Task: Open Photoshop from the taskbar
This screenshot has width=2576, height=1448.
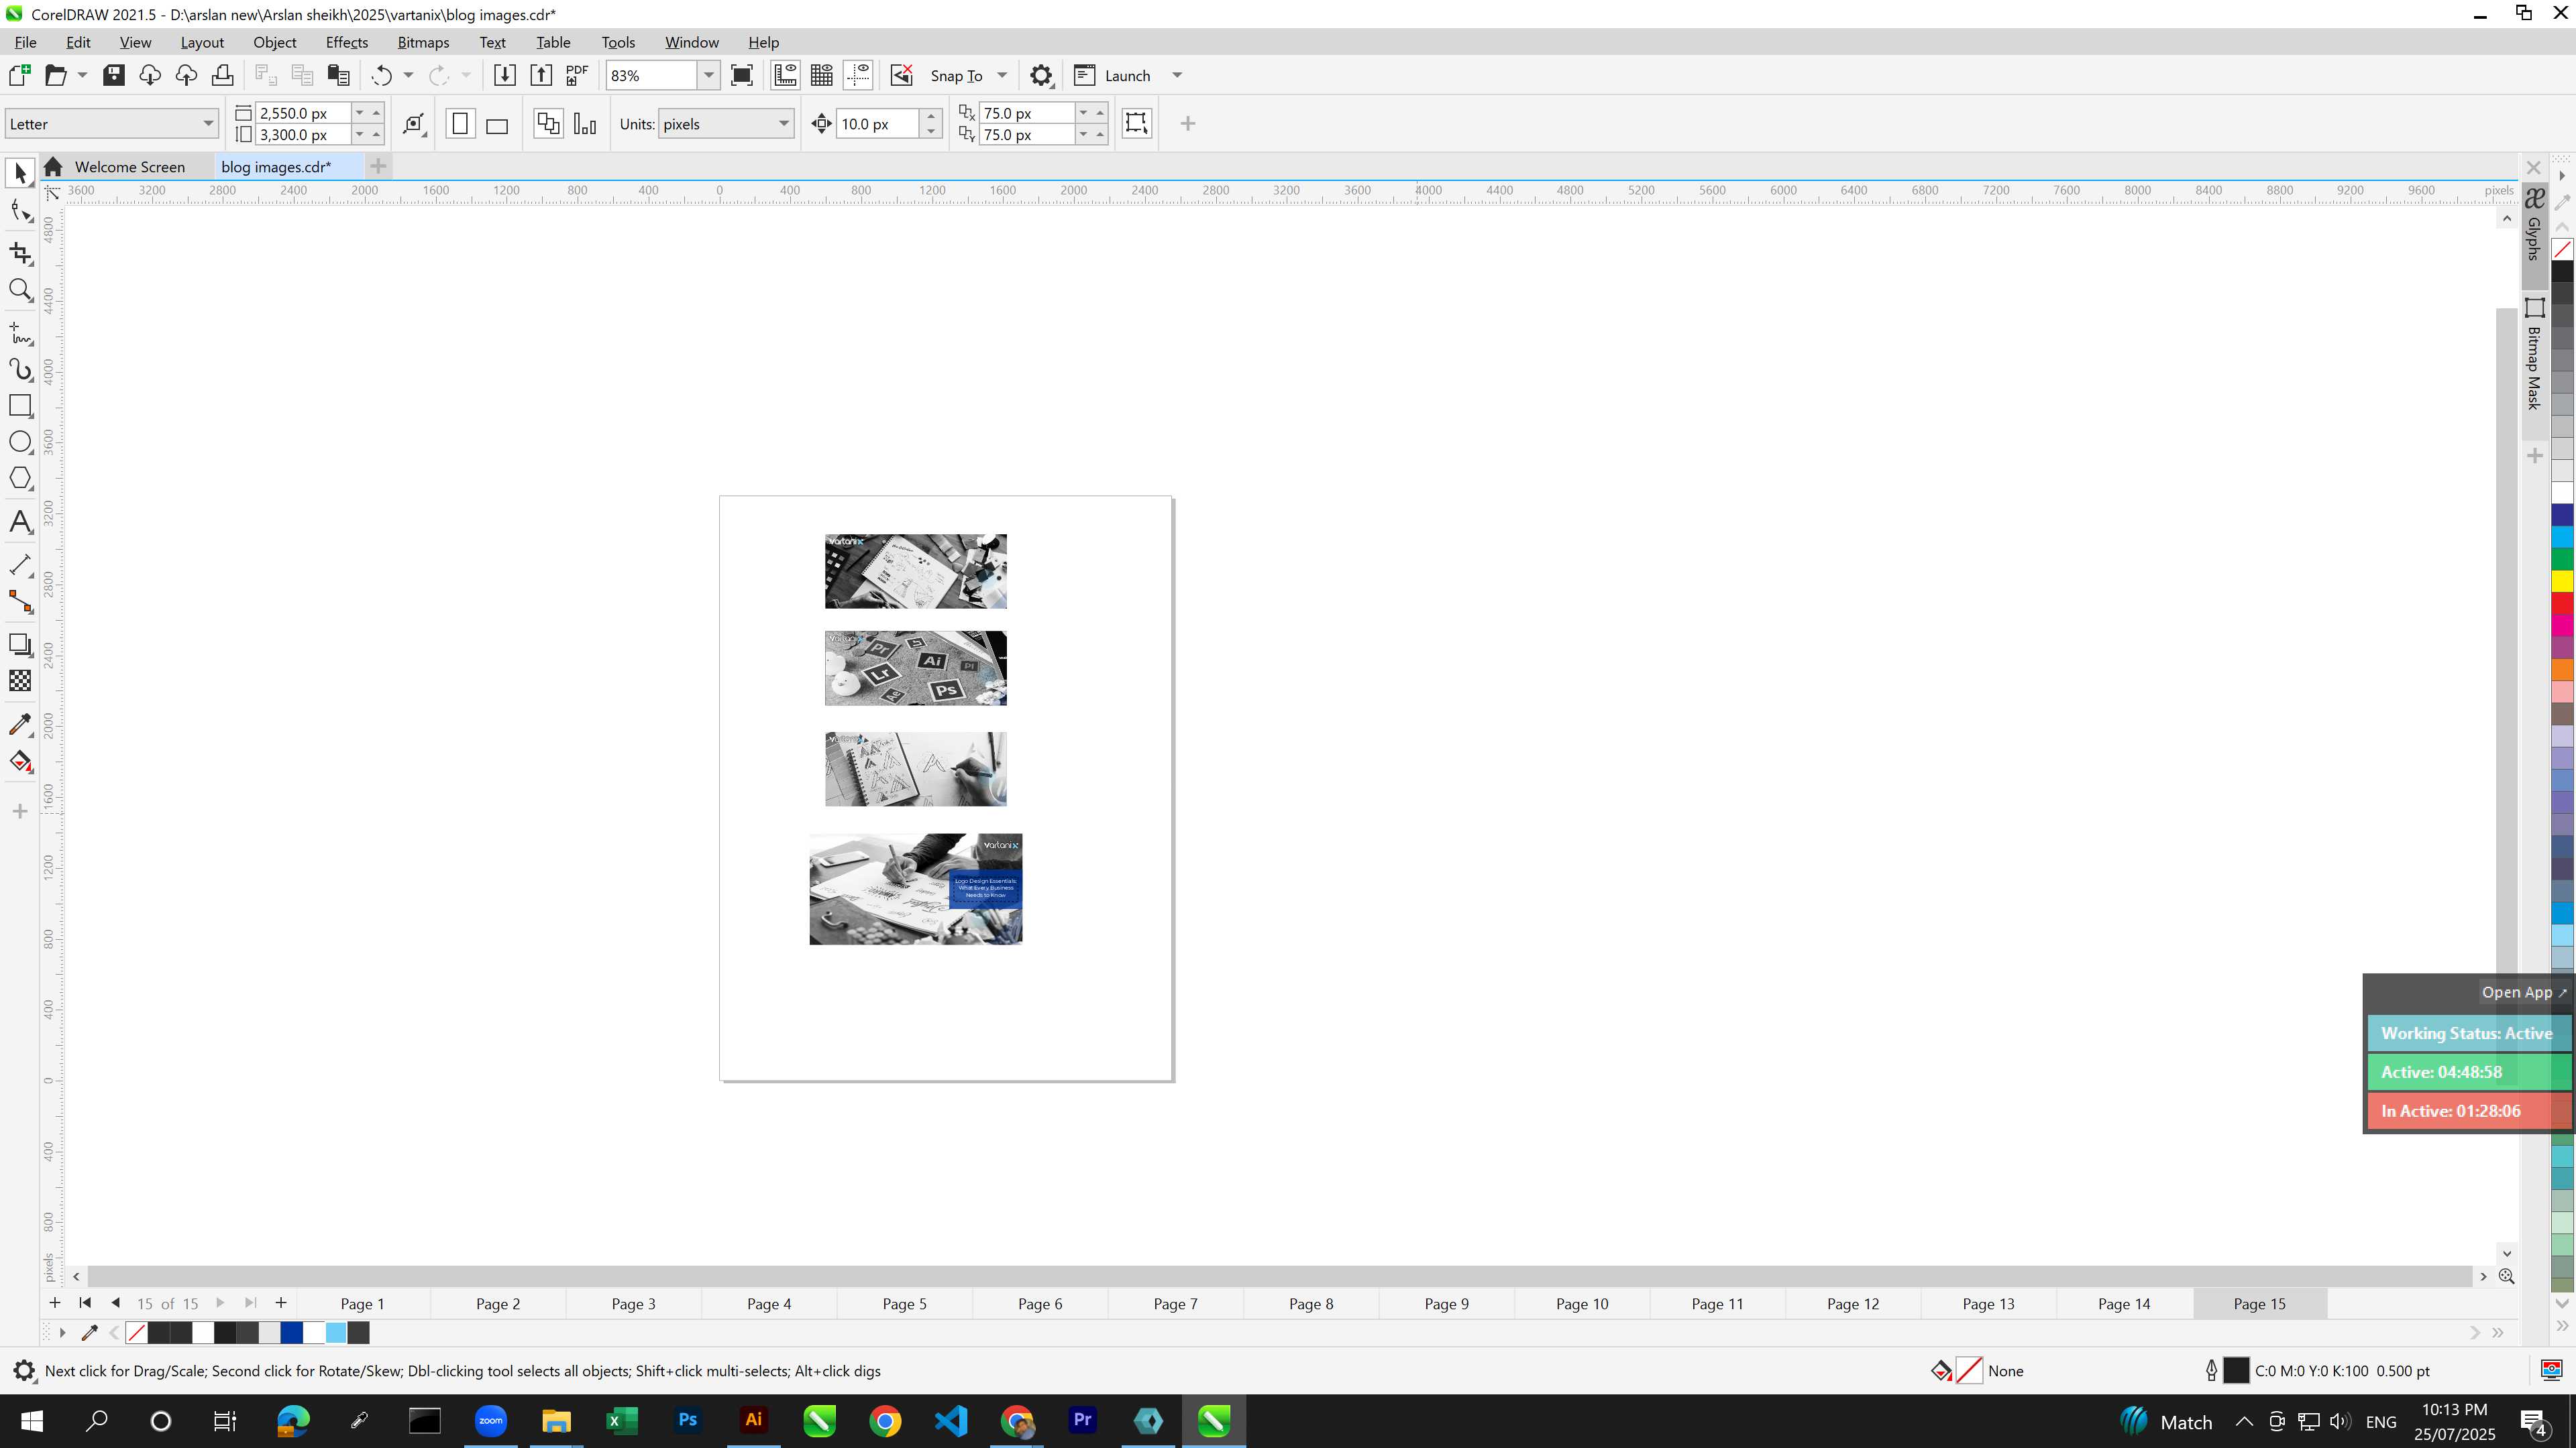Action: 687,1420
